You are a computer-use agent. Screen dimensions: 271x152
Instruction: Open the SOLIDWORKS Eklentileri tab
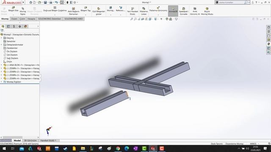coord(50,19)
